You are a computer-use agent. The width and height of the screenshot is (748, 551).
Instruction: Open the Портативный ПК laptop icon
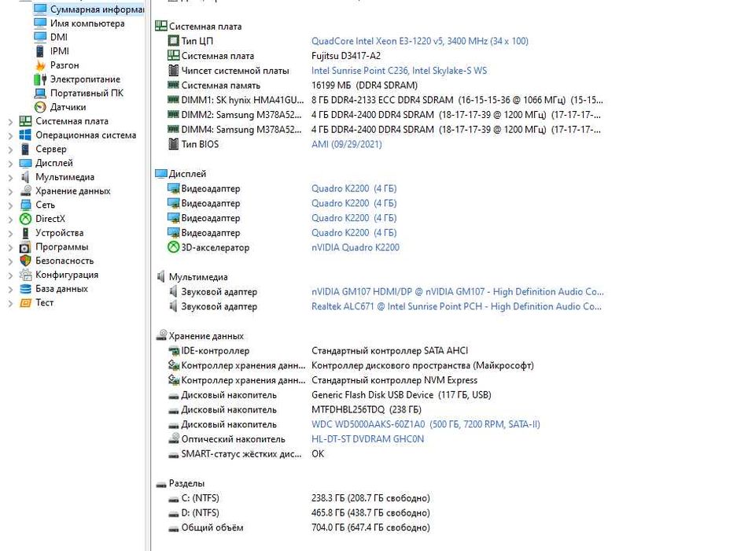click(x=40, y=93)
